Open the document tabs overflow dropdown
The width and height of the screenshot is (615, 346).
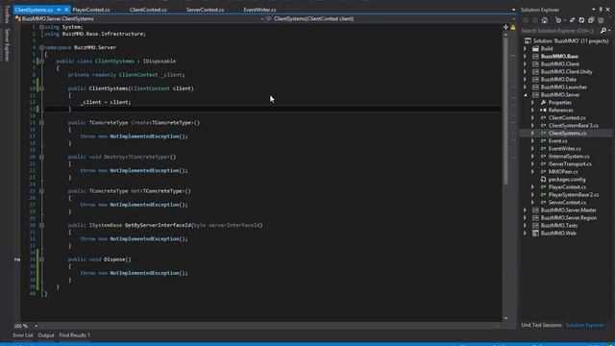click(x=513, y=10)
